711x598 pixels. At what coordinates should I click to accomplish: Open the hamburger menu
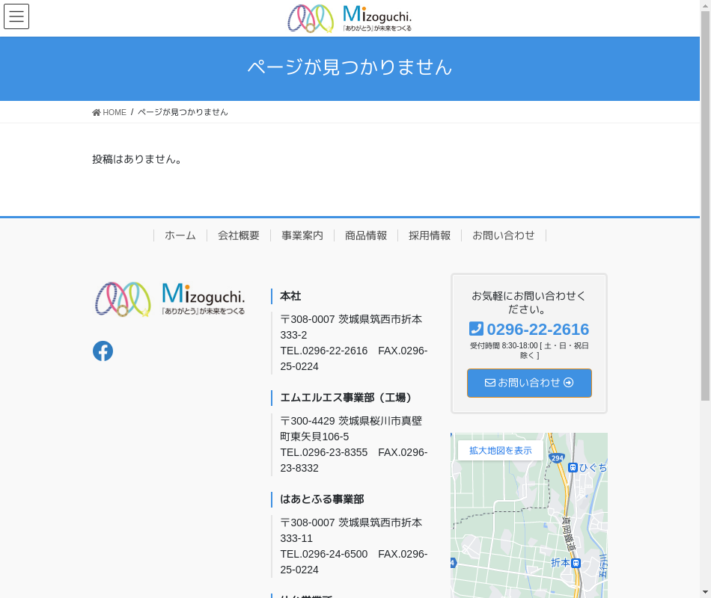click(x=16, y=16)
